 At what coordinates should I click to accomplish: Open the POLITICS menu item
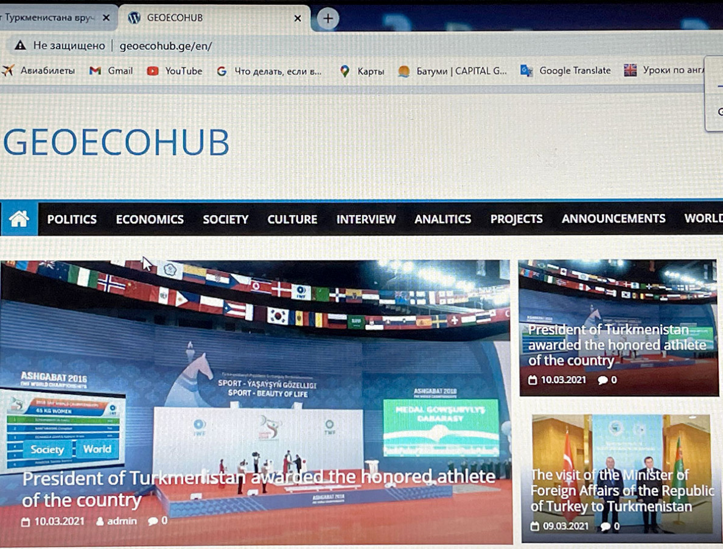[x=72, y=218]
